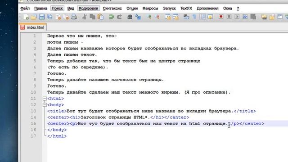Click the Redo arrow icon
The width and height of the screenshot is (288, 162).
(119, 17)
